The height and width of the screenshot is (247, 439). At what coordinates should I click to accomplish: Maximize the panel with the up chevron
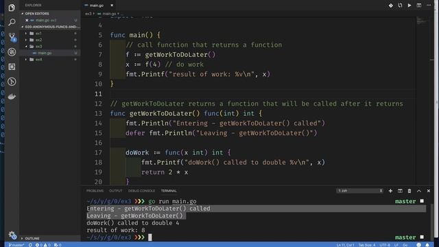419,191
